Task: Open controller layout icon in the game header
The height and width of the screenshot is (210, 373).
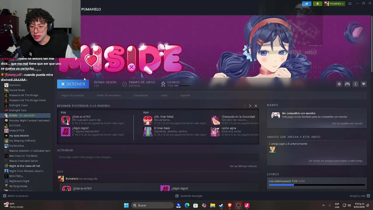Action: [347, 84]
